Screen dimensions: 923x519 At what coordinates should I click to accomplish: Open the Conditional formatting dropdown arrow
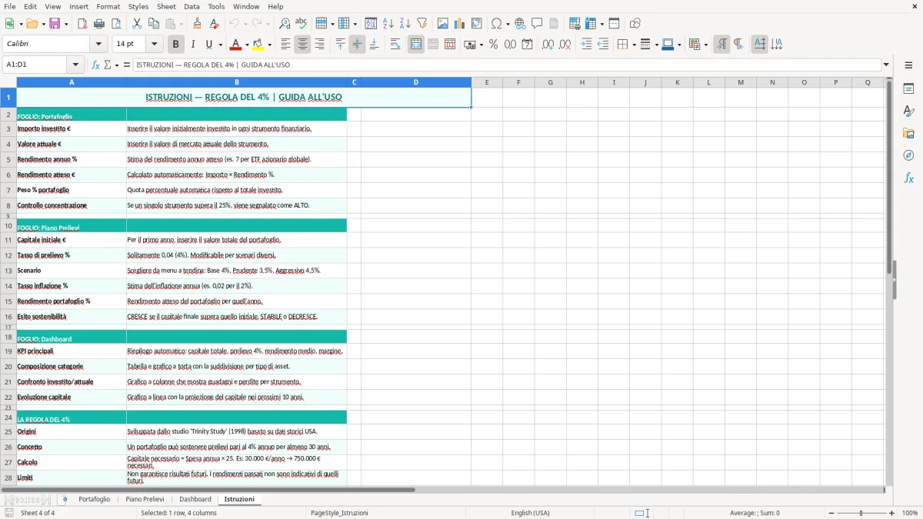pyautogui.click(x=706, y=45)
